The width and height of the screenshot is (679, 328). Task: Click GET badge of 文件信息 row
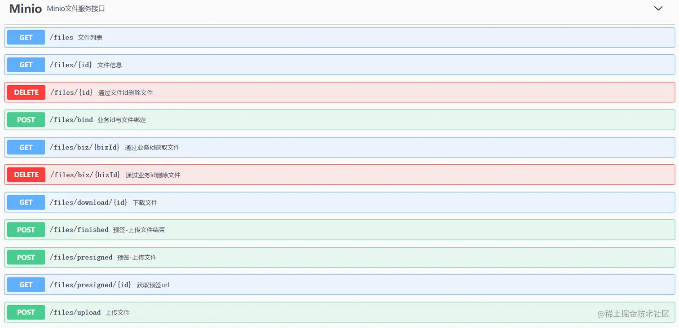click(x=26, y=65)
